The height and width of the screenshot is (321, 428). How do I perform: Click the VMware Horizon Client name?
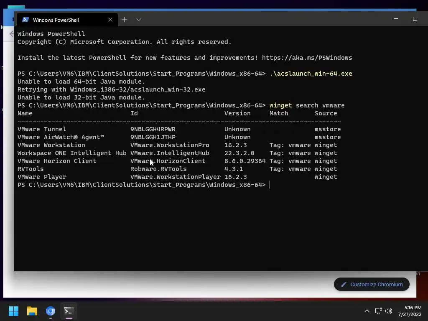tap(57, 161)
